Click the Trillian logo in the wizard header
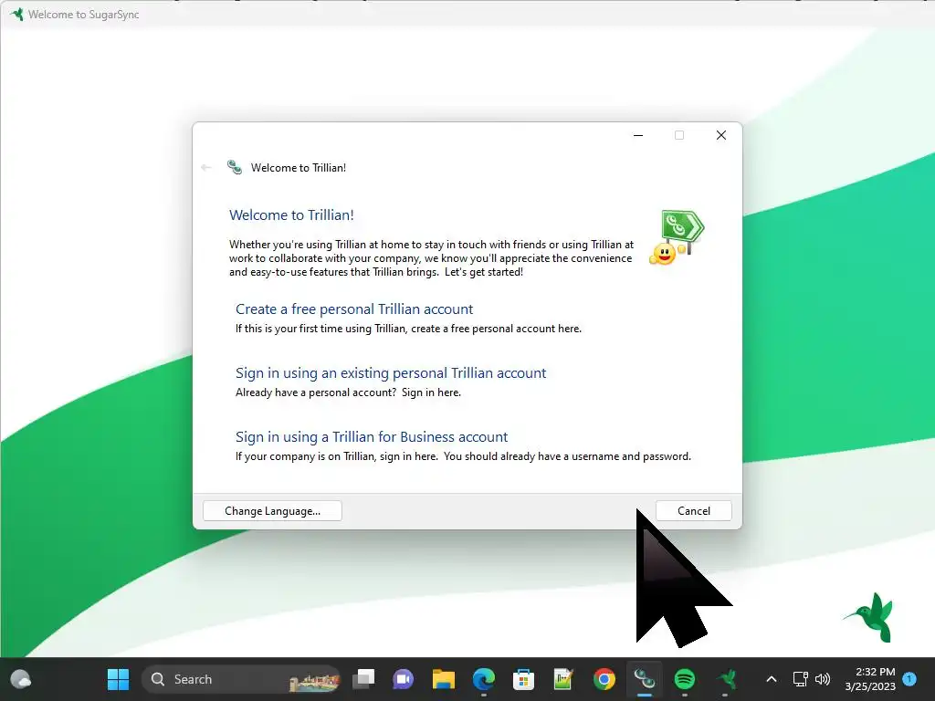The height and width of the screenshot is (701, 935). (x=235, y=168)
